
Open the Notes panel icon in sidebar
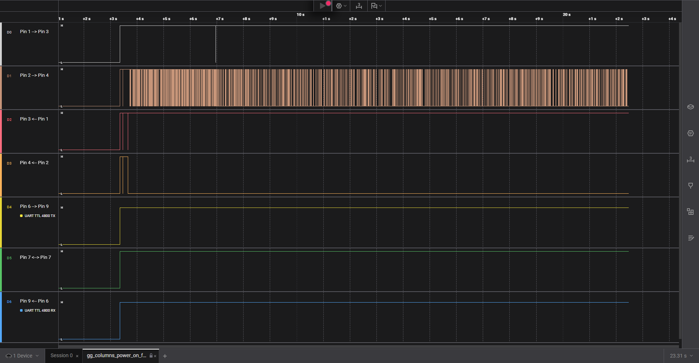[690, 238]
